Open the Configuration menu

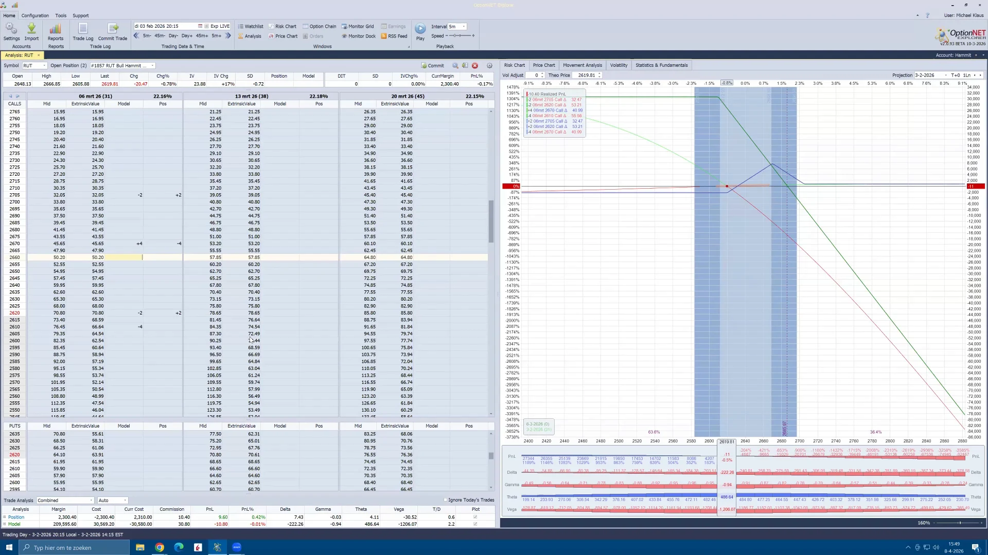35,15
